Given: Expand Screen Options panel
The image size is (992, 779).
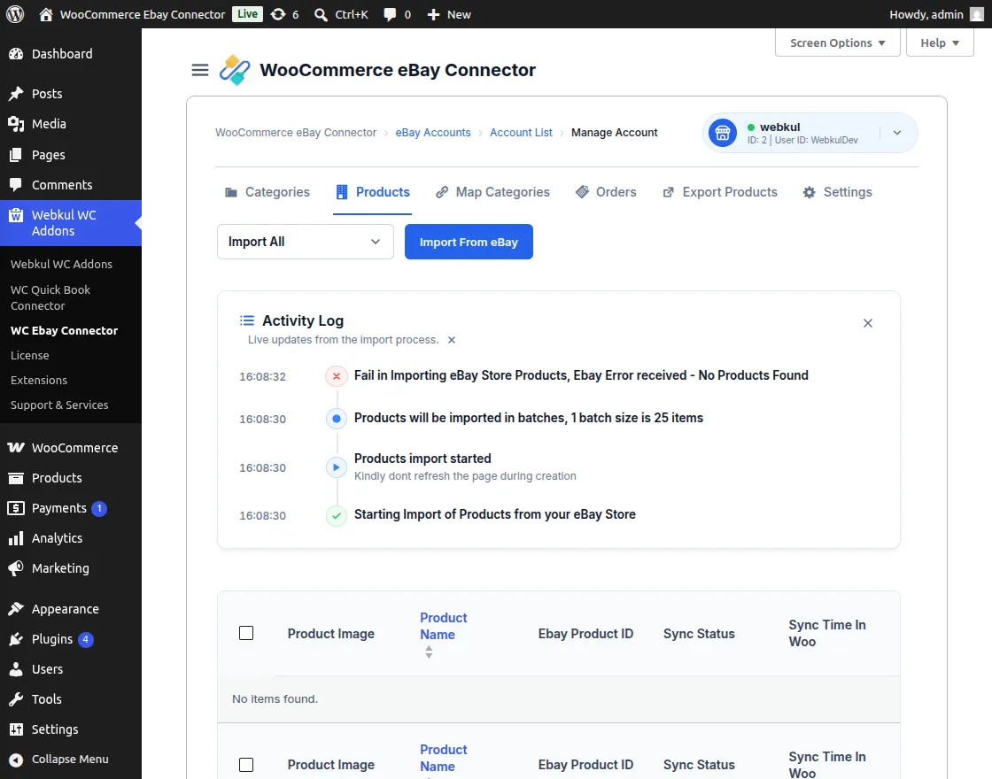Looking at the screenshot, I should point(838,43).
